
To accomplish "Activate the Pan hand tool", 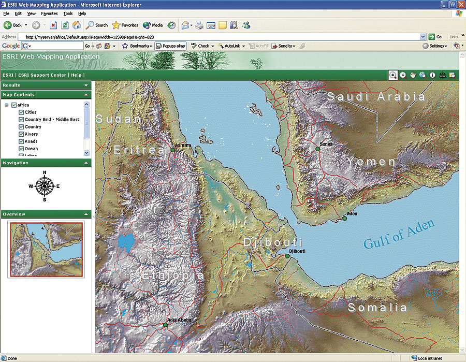I will 413,75.
